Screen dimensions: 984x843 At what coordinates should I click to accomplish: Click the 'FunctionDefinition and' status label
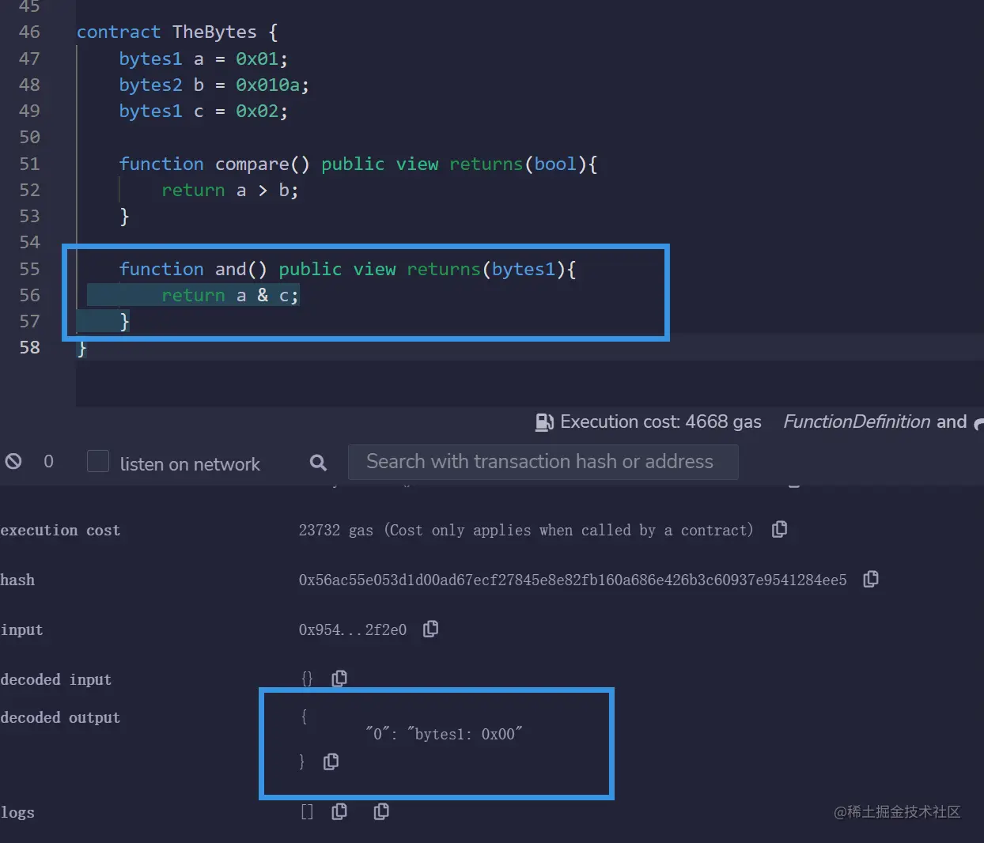click(x=875, y=421)
